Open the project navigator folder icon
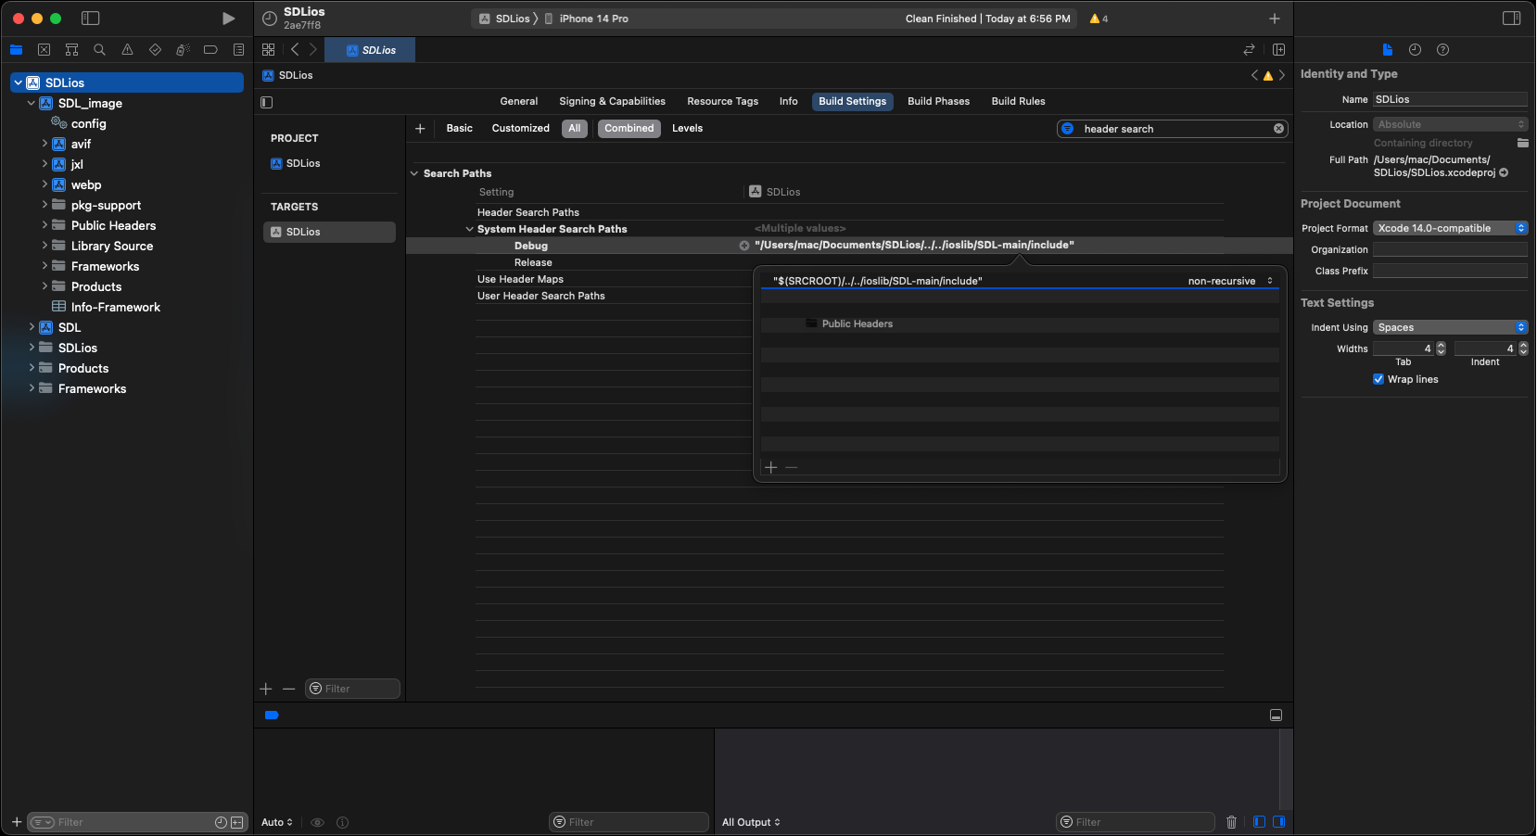 pos(16,50)
